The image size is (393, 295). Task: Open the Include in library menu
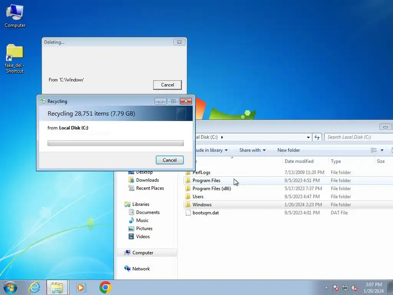[x=211, y=150]
